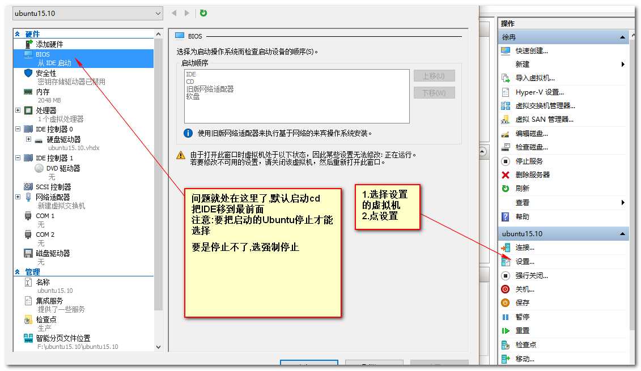Click 检查磁盘 action
Viewport: 641px width, 371px height.
tap(532, 147)
